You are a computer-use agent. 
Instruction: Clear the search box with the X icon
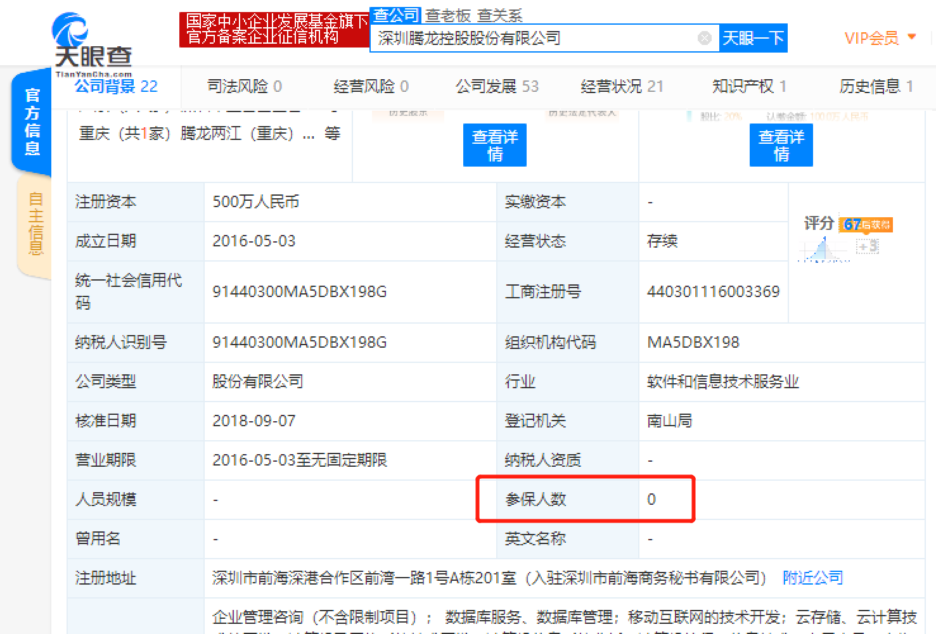pos(704,38)
